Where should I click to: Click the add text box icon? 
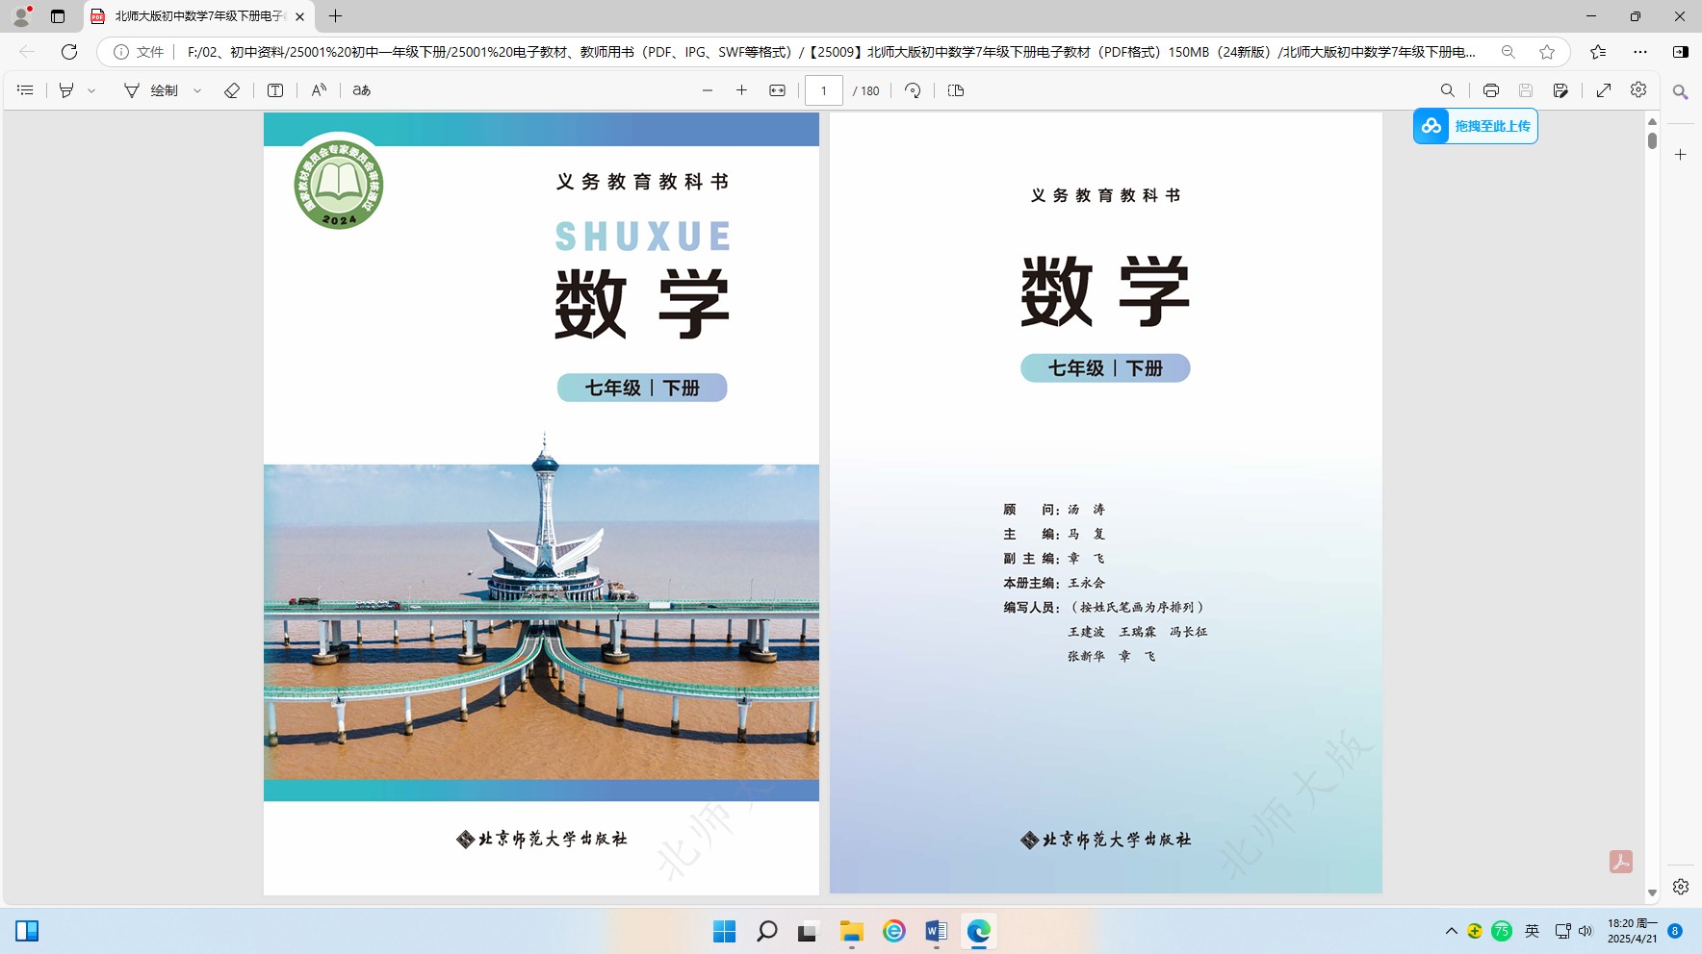(x=275, y=90)
